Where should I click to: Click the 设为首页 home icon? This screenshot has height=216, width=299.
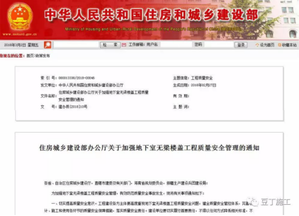[x=257, y=45]
